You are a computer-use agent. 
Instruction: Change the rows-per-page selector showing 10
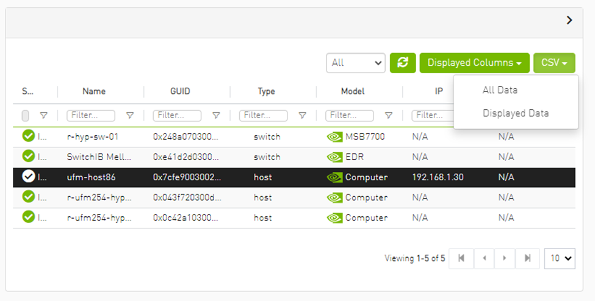click(560, 258)
